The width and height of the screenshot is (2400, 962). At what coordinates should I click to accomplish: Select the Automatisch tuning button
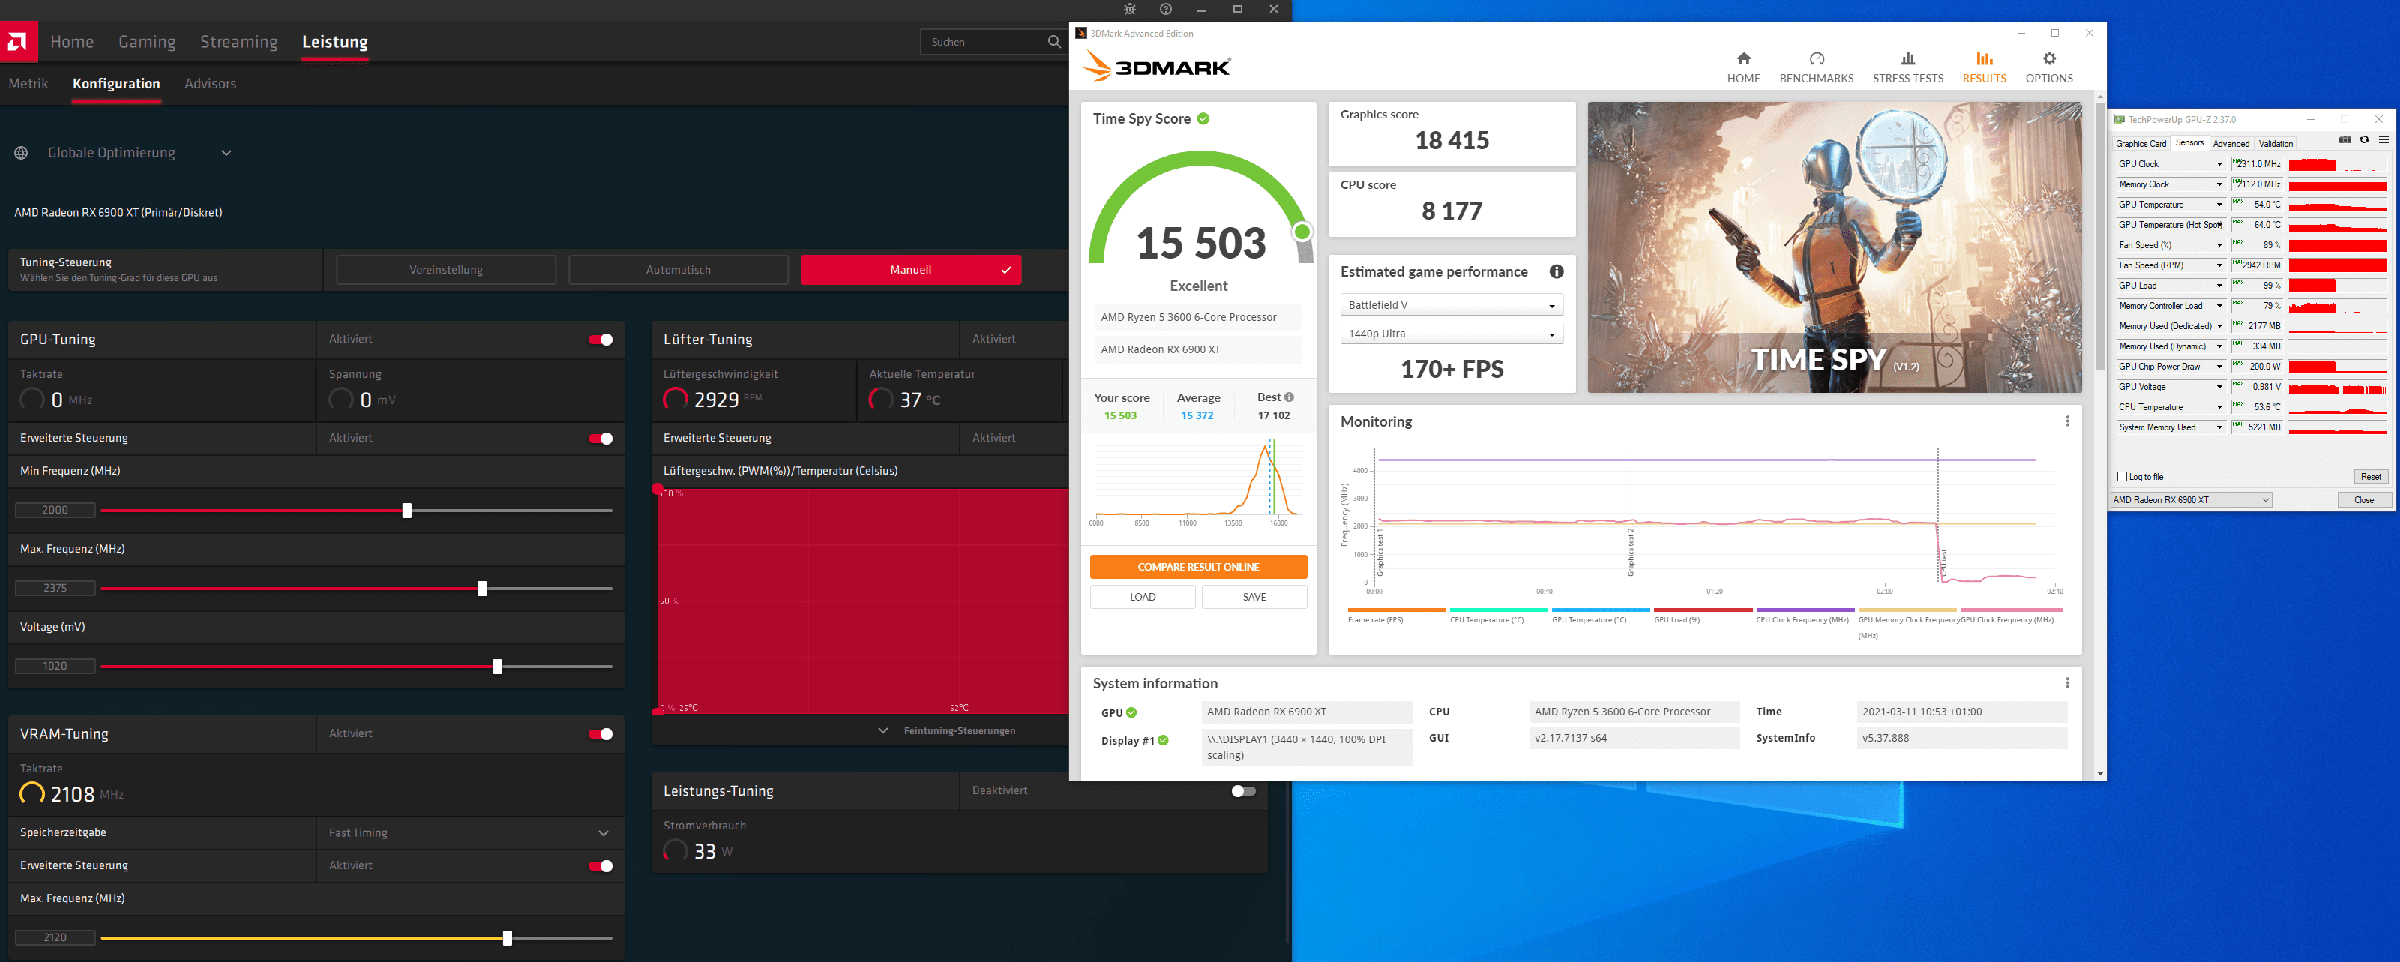pyautogui.click(x=679, y=271)
